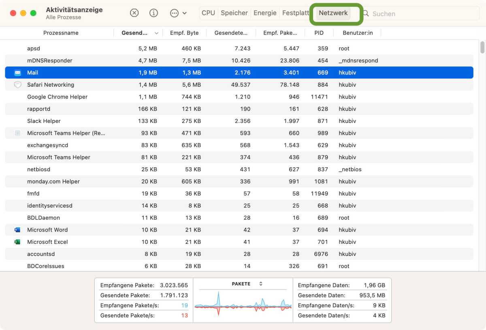Sort by the Gesendete... packets column

point(231,33)
